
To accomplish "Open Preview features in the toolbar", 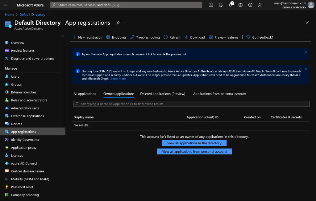I will (223, 37).
